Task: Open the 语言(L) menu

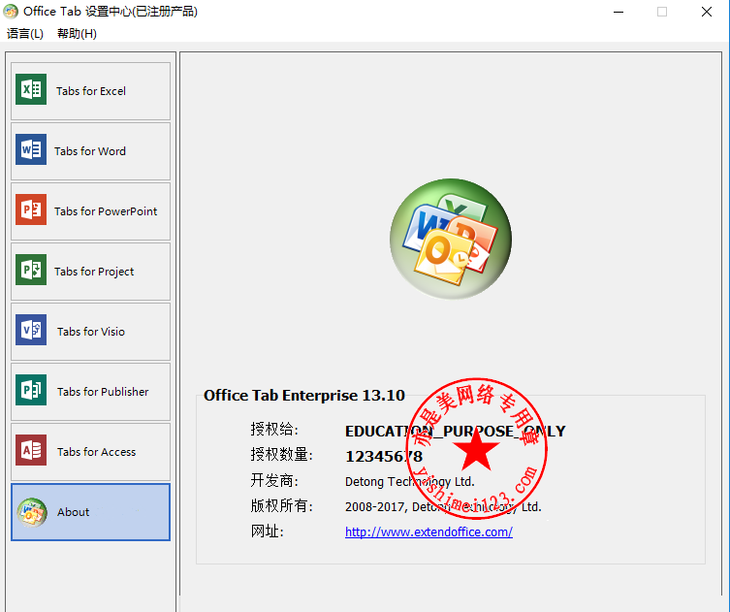Action: [24, 34]
